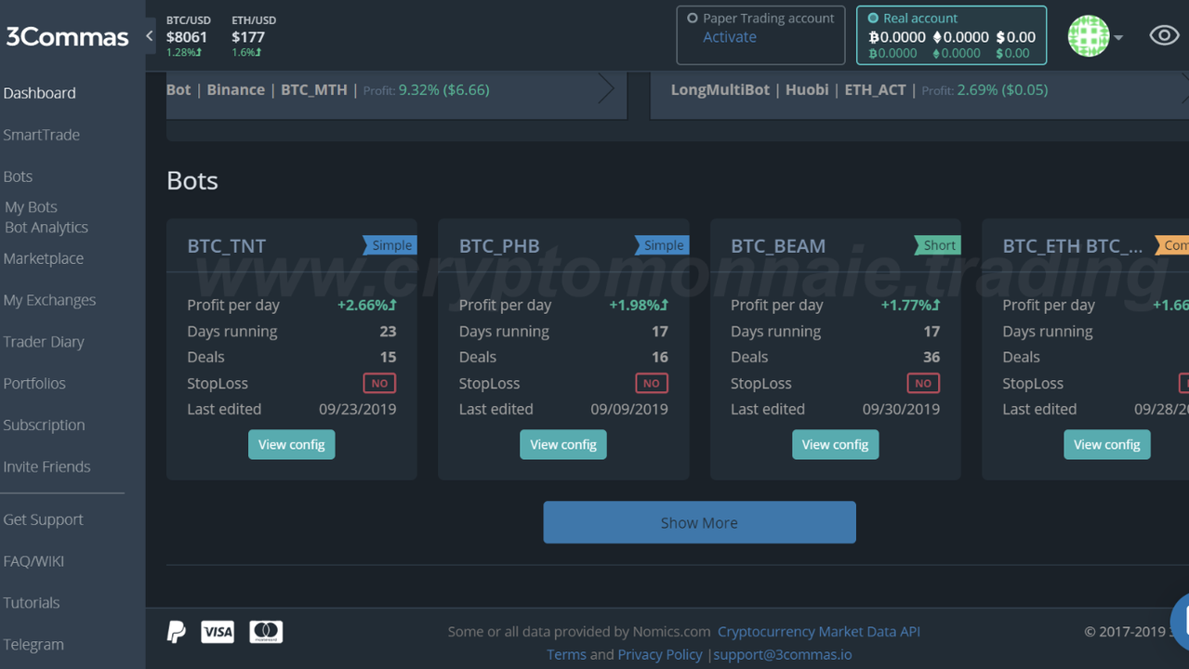The height and width of the screenshot is (669, 1189).
Task: View config for the BTC_TNT bot
Action: coord(291,444)
